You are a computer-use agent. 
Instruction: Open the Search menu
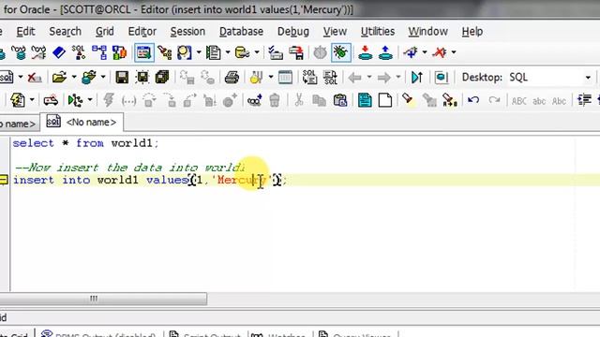click(x=65, y=31)
